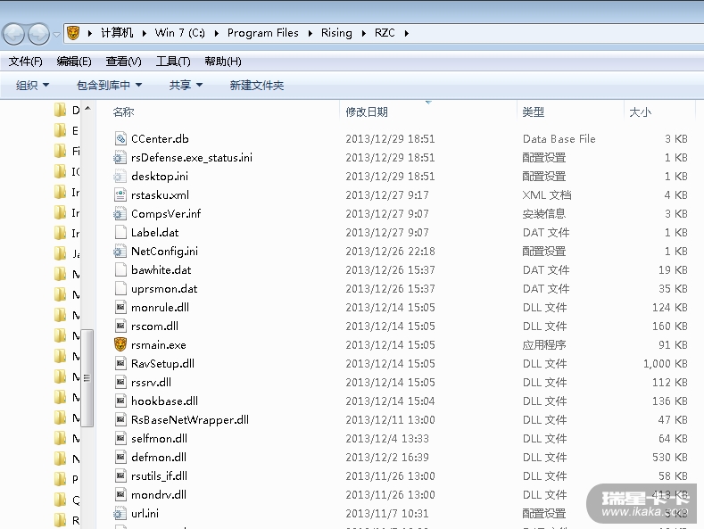Click the Back navigation arrow
The width and height of the screenshot is (704, 529).
14,34
